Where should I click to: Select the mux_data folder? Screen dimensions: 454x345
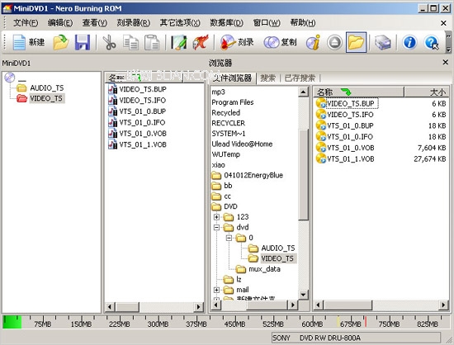[264, 269]
